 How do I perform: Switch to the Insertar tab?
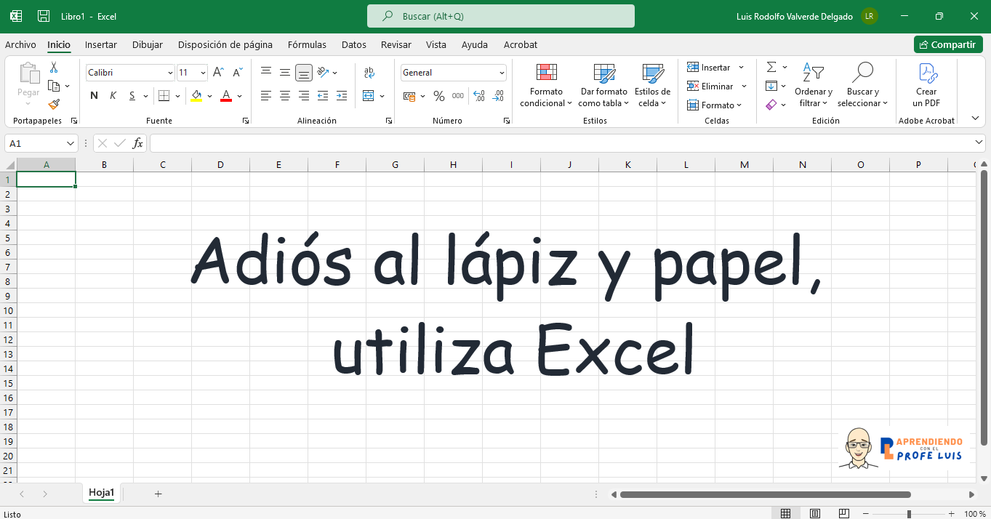coord(100,44)
